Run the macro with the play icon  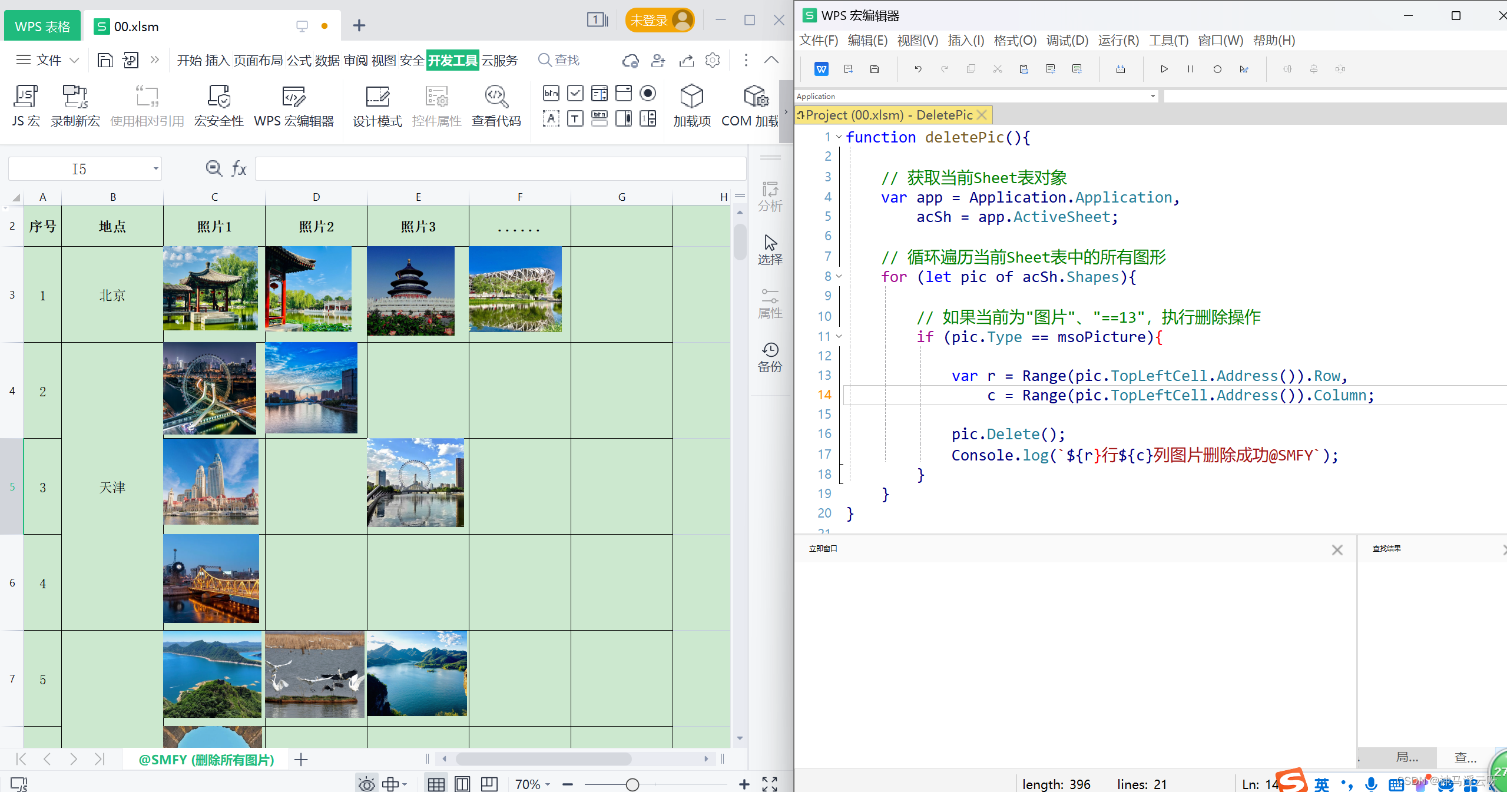[1164, 69]
